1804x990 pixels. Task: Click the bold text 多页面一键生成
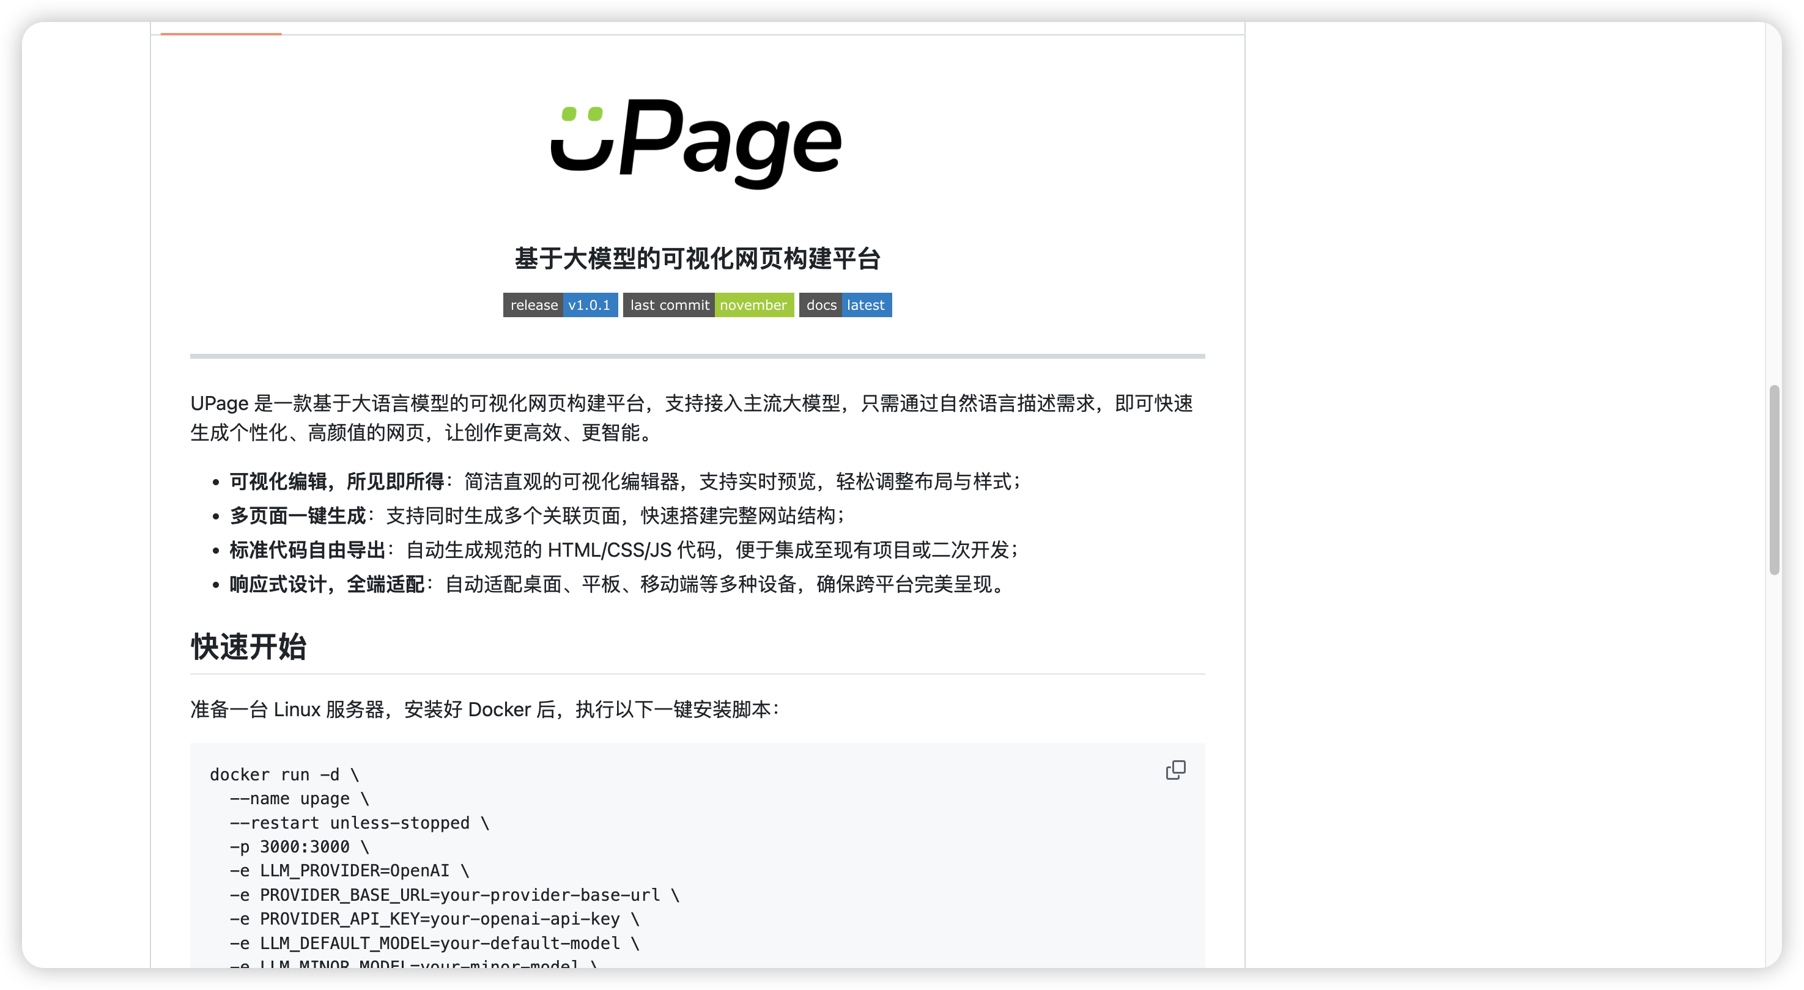(x=298, y=516)
